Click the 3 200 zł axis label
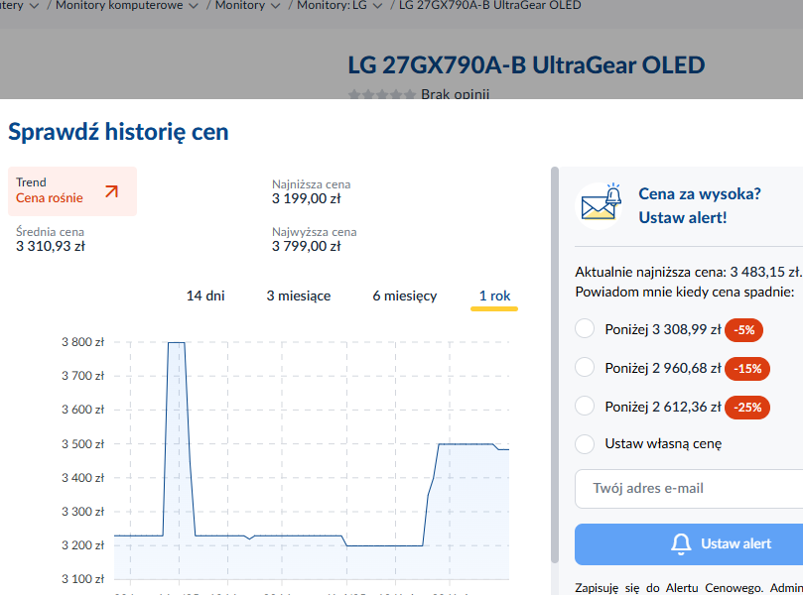Screen dimensions: 803x595 point(83,545)
